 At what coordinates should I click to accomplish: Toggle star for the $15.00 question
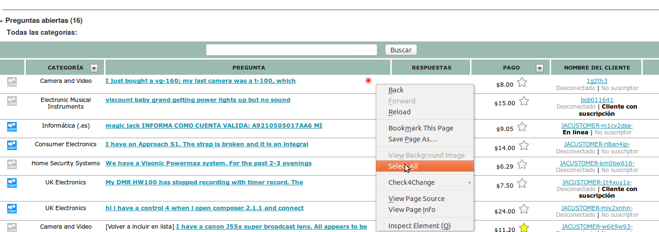524,101
